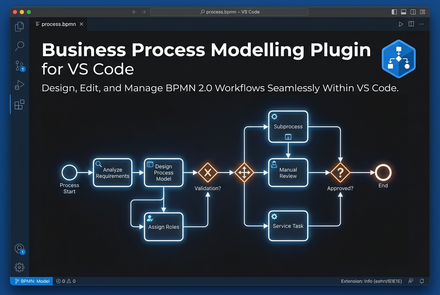The height and width of the screenshot is (295, 440).
Task: Click the magnifier icon in Analyze Requirements
Action: point(98,164)
